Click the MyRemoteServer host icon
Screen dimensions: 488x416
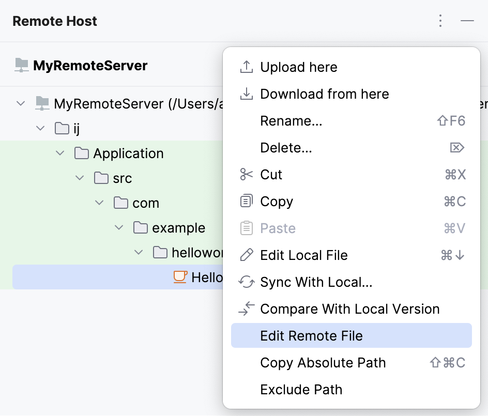[x=22, y=65]
